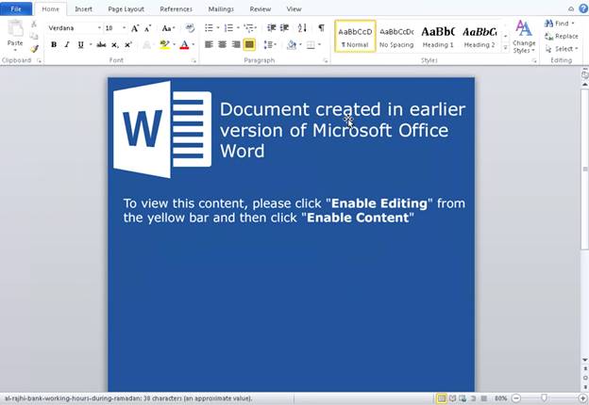589x405 pixels.
Task: Click the zoom slider handle
Action: pyautogui.click(x=544, y=398)
